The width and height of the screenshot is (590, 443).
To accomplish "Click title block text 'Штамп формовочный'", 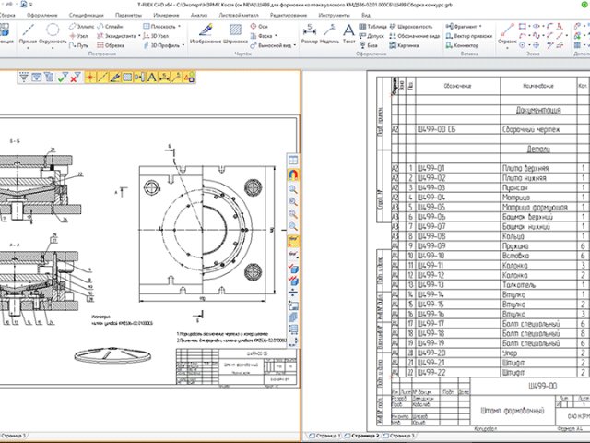I will (x=513, y=411).
